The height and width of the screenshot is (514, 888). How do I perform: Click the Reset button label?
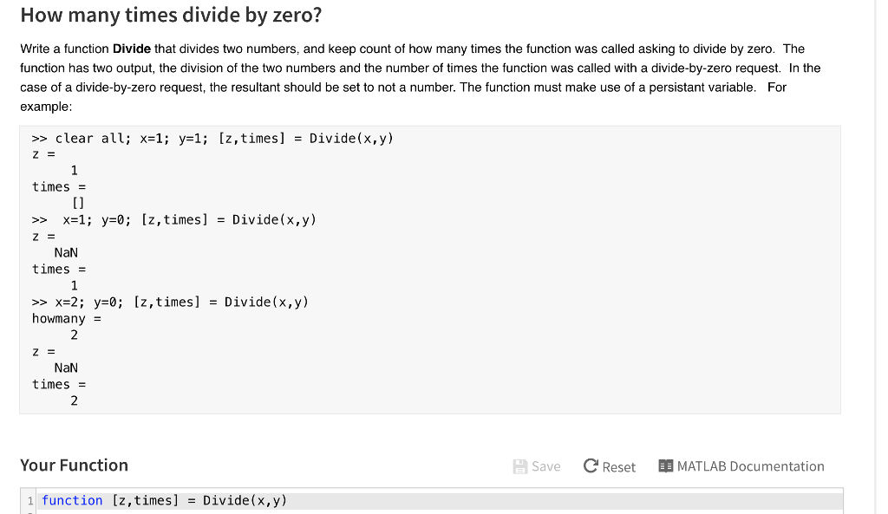618,467
